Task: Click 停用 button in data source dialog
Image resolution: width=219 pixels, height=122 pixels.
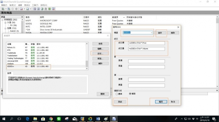Action: pos(100,44)
